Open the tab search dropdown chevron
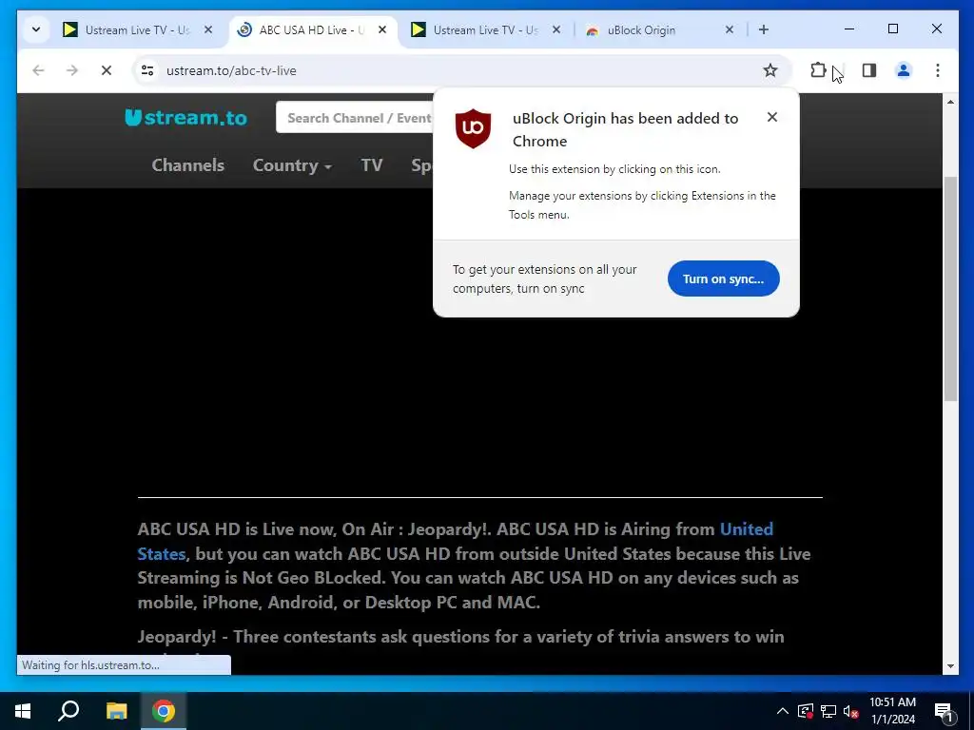The width and height of the screenshot is (974, 730). (x=36, y=29)
